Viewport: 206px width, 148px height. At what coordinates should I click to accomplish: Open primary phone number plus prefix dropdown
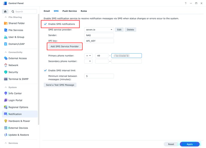(x=88, y=56)
